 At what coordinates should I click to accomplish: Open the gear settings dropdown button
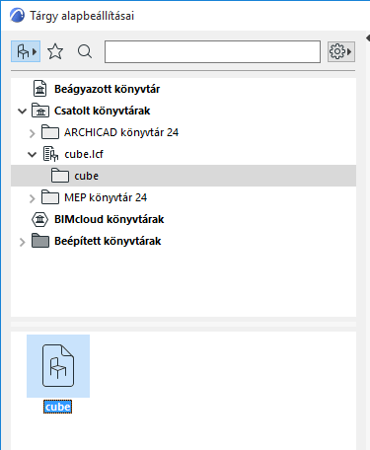click(x=341, y=51)
